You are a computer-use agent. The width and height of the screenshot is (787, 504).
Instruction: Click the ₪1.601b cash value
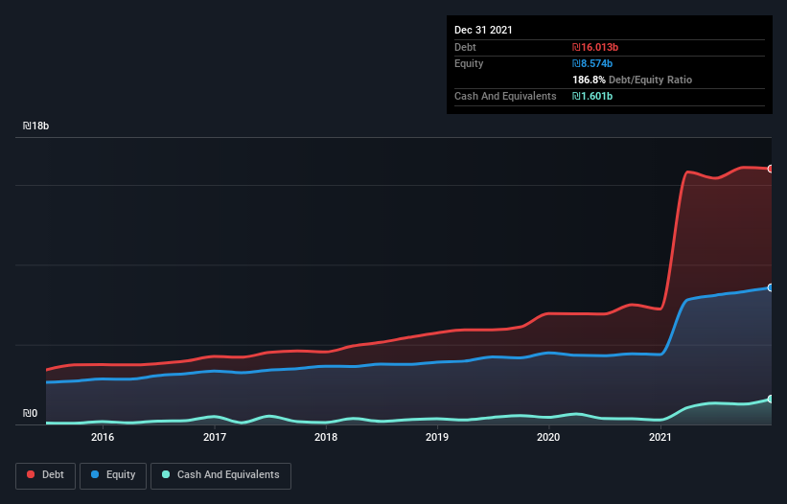point(592,96)
